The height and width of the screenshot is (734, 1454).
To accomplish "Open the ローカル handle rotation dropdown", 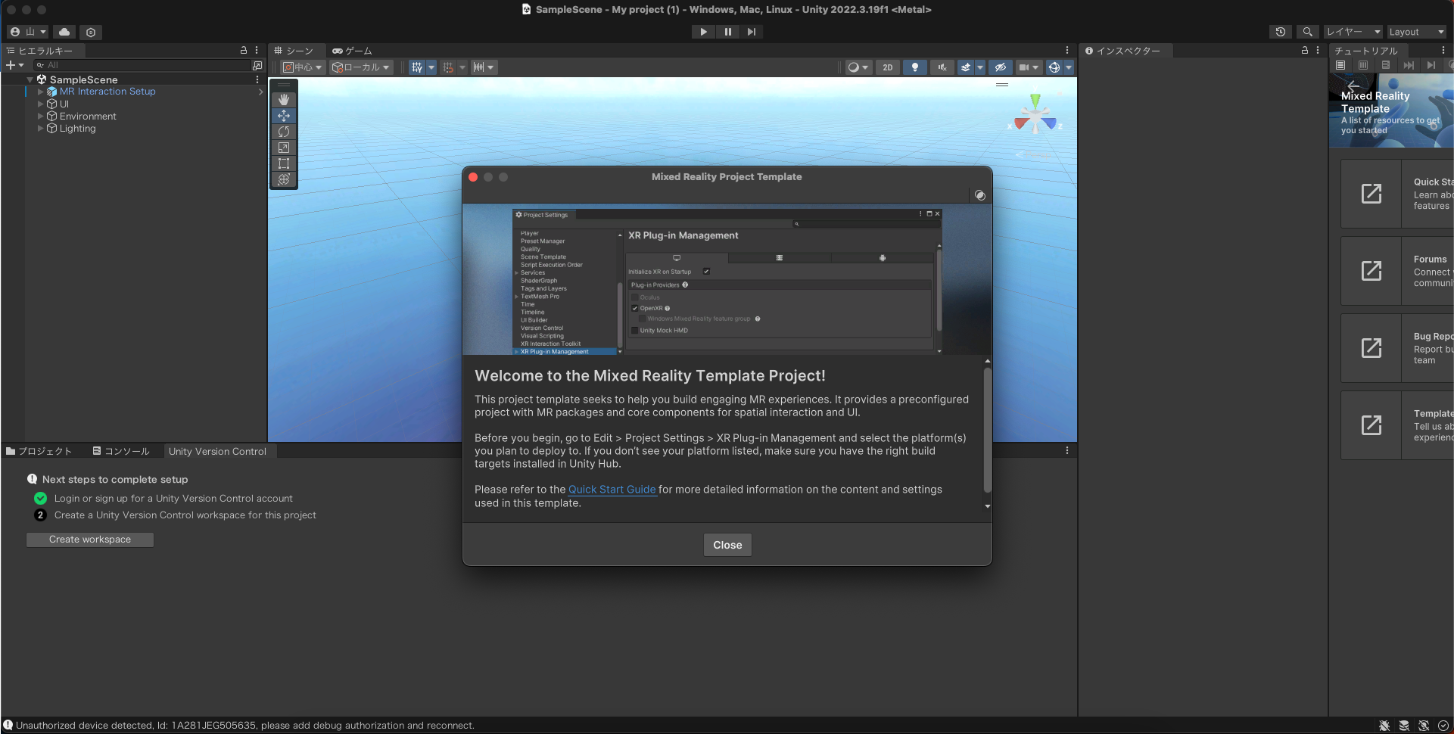I will (x=361, y=67).
